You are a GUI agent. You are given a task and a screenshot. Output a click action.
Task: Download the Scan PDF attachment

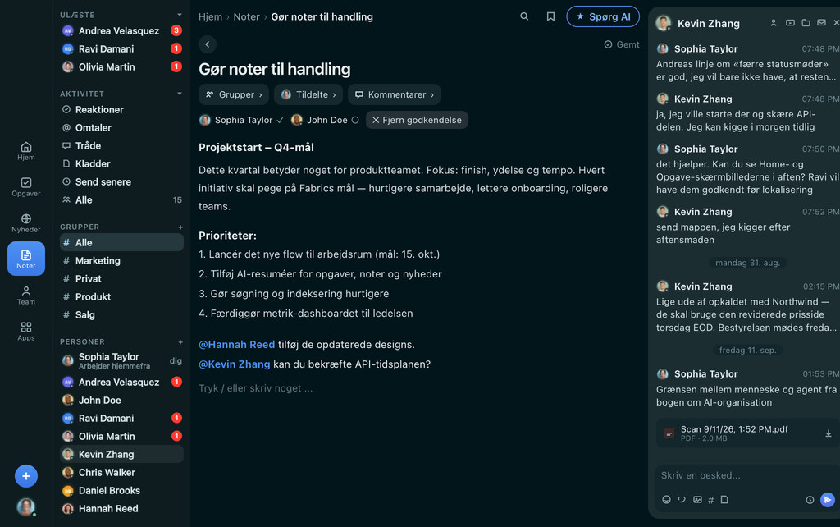[829, 433]
